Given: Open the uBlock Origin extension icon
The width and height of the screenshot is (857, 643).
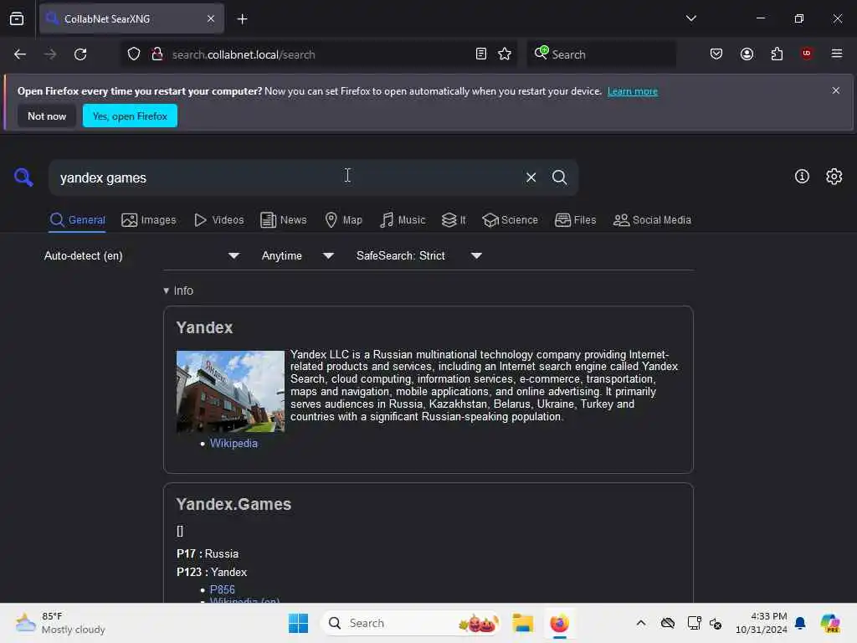Looking at the screenshot, I should (807, 54).
